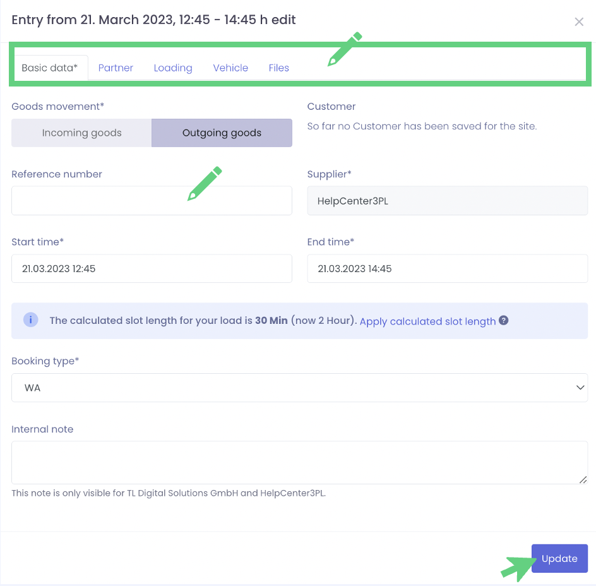Click the green pencil beside the tabs
This screenshot has width=596, height=586.
[x=345, y=49]
